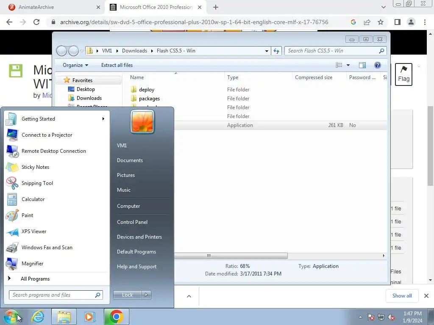The image size is (434, 325).
Task: Expand Explorer address bar history dropdown
Action: (x=267, y=51)
